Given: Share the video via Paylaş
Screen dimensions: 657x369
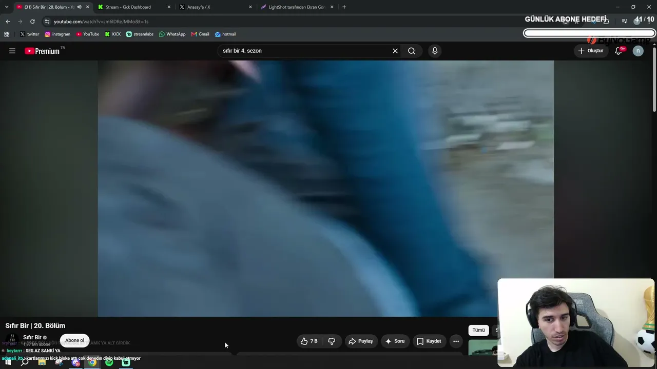Looking at the screenshot, I should tap(360, 341).
